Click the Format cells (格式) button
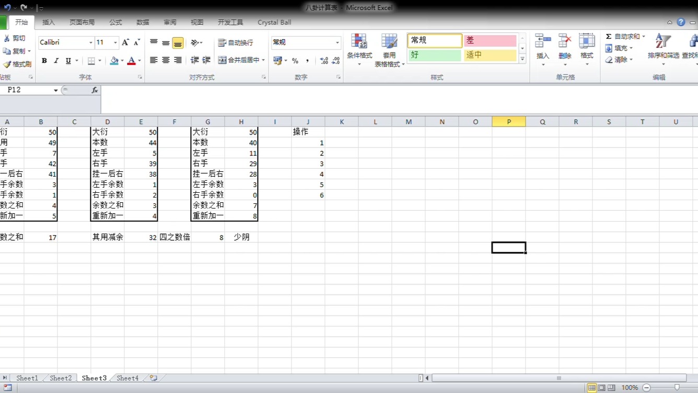Screen dimensions: 698x393 [x=587, y=51]
